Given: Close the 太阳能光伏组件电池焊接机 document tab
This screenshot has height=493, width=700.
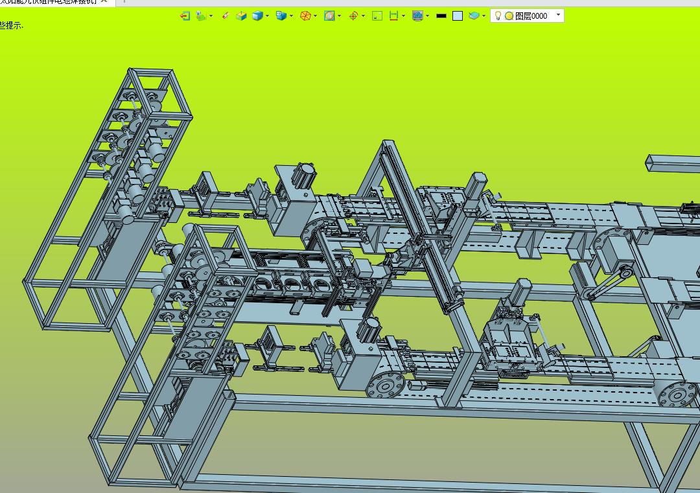Looking at the screenshot, I should click(104, 1).
